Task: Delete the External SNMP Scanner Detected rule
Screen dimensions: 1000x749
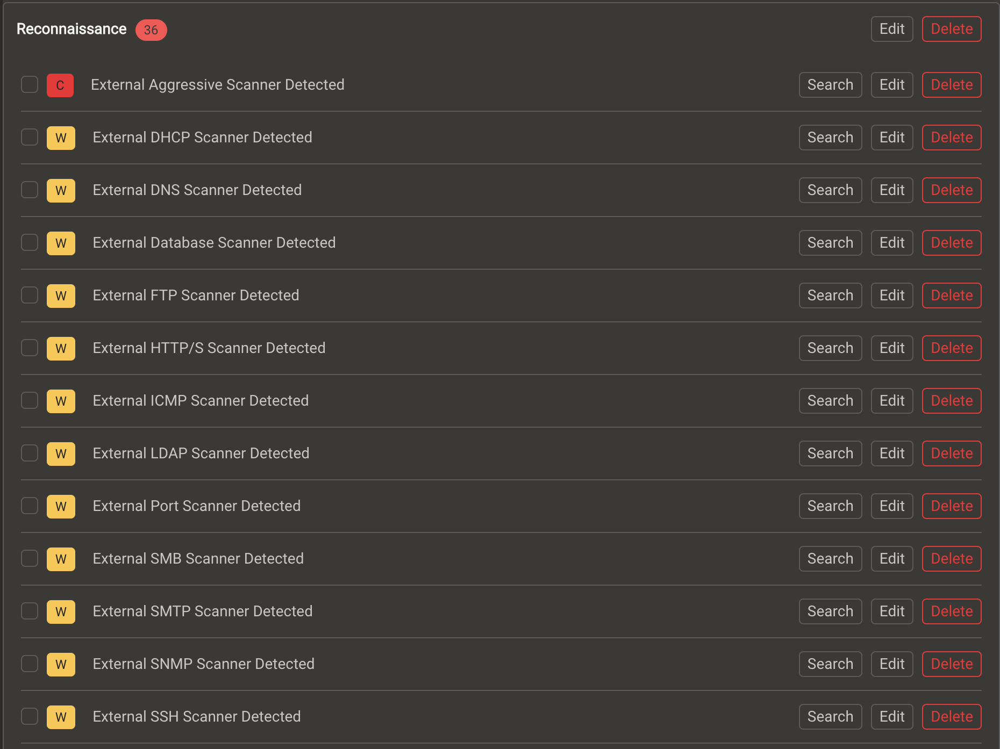Action: (952, 664)
